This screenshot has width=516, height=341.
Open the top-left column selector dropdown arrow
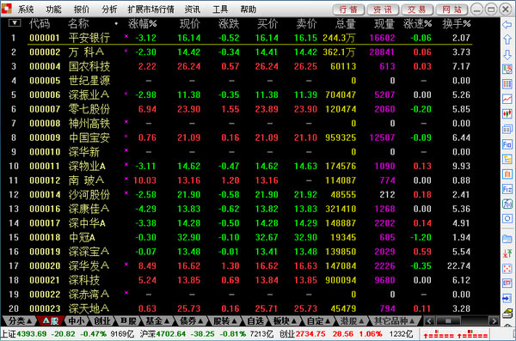[x=15, y=23]
